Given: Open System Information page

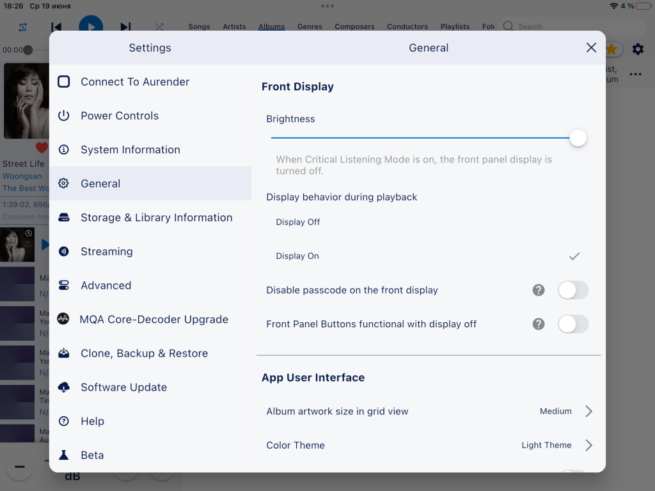Looking at the screenshot, I should pos(150,150).
